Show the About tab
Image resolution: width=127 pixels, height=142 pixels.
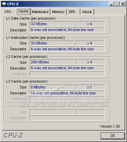pyautogui.click(x=87, y=12)
